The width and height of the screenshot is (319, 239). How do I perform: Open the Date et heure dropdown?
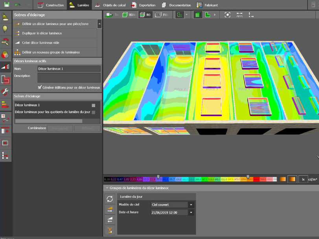191,212
